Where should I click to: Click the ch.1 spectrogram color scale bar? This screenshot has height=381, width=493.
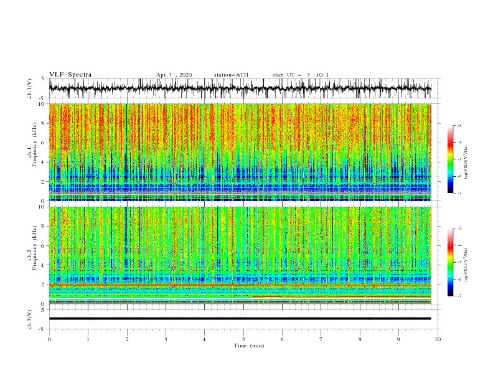coord(451,159)
